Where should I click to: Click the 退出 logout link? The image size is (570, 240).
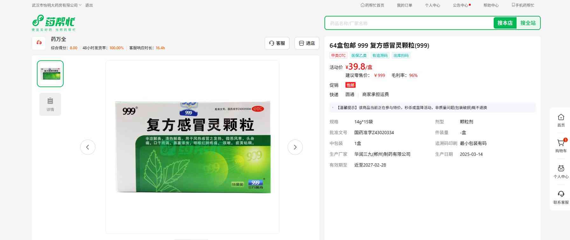point(89,5)
